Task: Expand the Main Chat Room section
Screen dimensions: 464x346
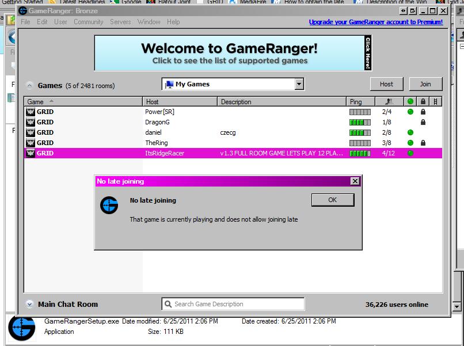Action: click(x=29, y=305)
